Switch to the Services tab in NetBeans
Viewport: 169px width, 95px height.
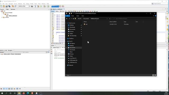coord(13,9)
